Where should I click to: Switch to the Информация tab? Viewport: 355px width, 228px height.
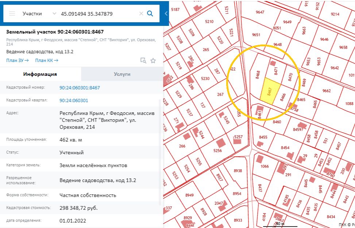(40, 74)
